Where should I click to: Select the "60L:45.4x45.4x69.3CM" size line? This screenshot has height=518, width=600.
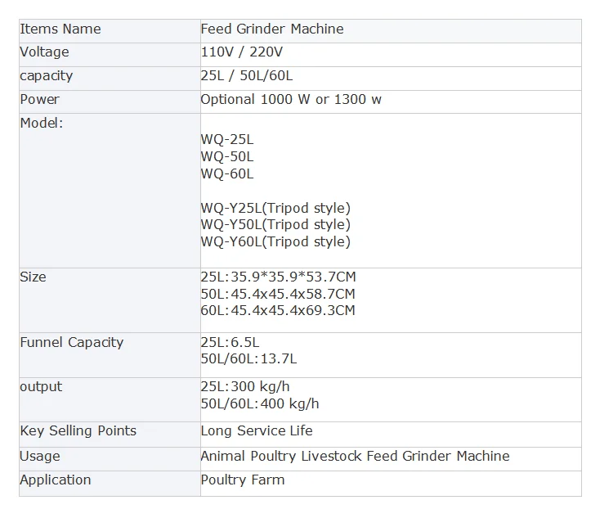point(278,311)
